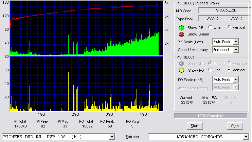Click Refresh next to drive selector
This screenshot has width=252, height=142.
[x=132, y=137]
